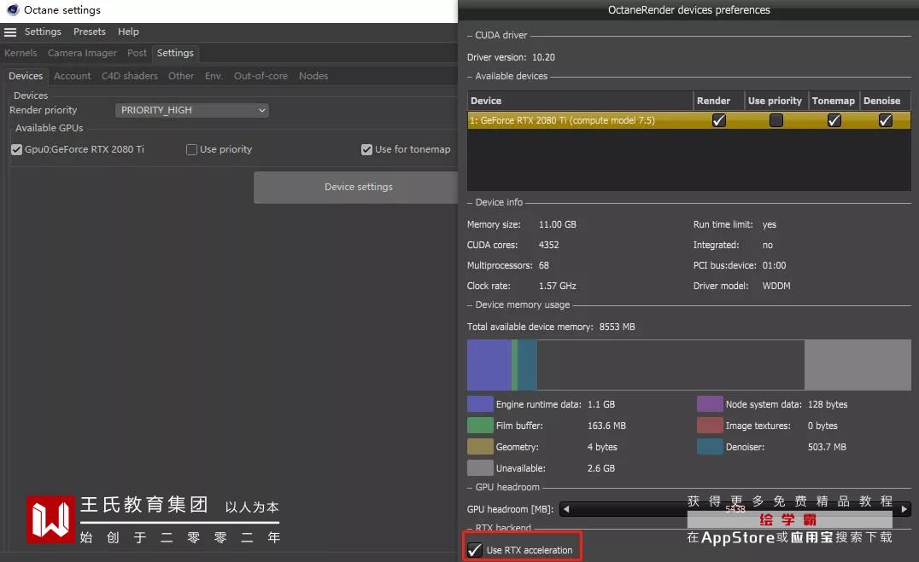Click the Driver model WDDM value

[776, 286]
